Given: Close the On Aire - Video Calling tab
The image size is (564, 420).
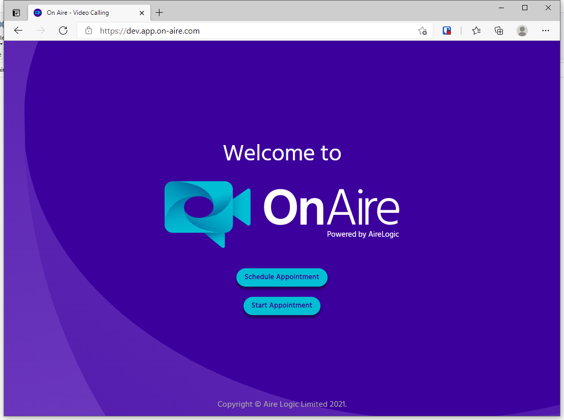Looking at the screenshot, I should (x=142, y=13).
